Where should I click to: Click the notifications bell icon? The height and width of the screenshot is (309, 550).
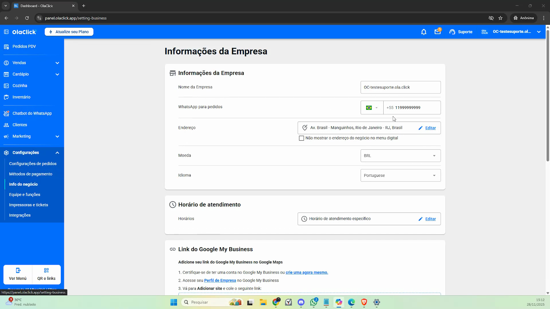(423, 32)
